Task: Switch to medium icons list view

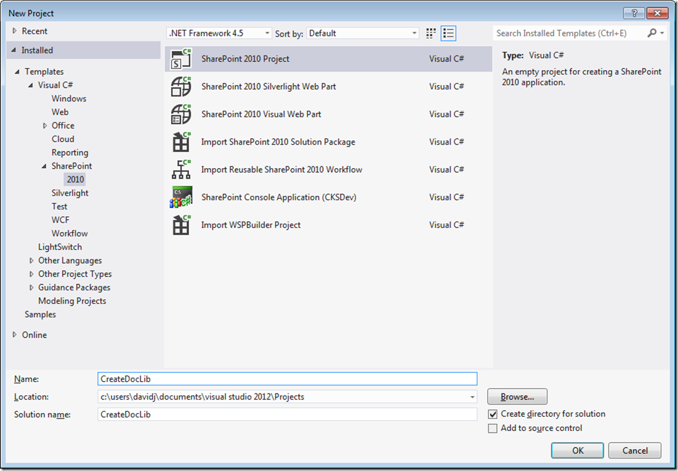Action: coord(448,33)
